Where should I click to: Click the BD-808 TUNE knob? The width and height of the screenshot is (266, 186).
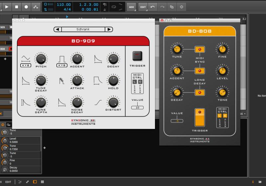point(177,49)
